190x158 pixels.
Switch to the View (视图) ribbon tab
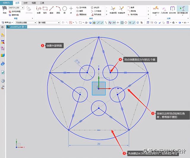click(34, 3)
